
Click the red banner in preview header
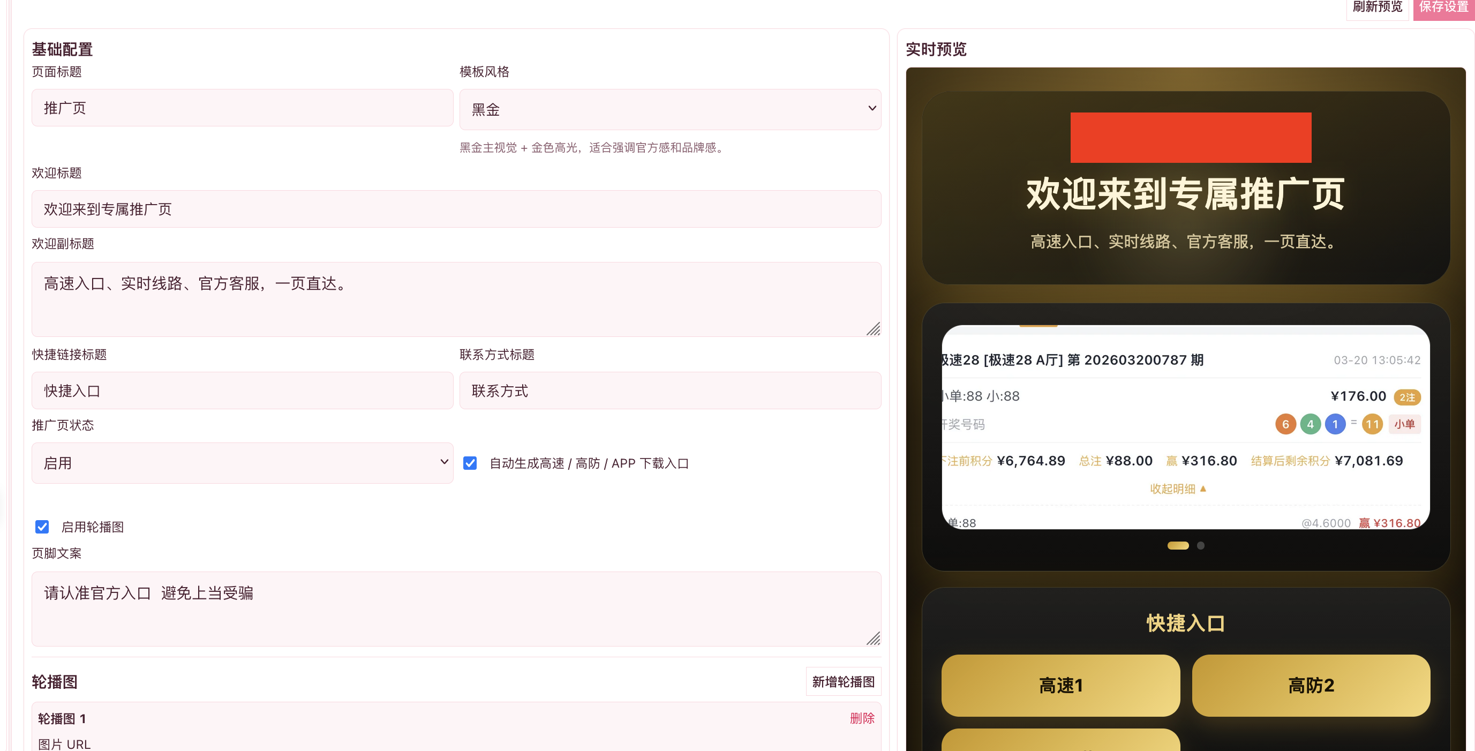(x=1191, y=138)
